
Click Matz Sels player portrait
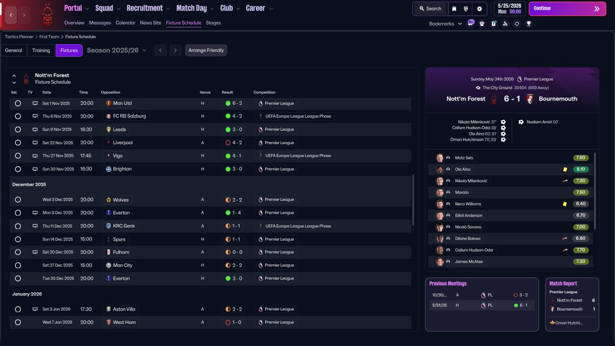tap(440, 158)
